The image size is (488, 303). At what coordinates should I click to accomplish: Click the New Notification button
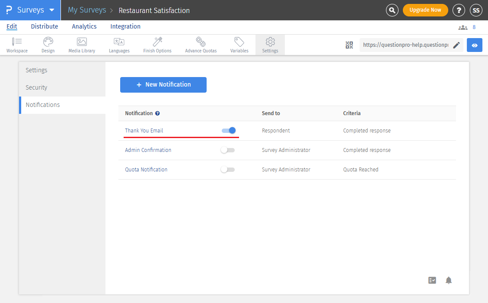tap(163, 85)
